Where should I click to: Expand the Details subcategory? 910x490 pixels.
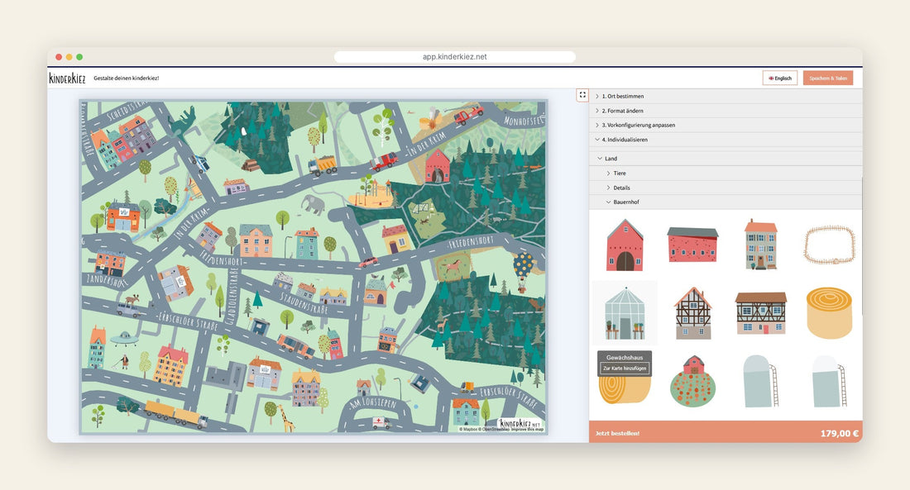[x=726, y=188]
